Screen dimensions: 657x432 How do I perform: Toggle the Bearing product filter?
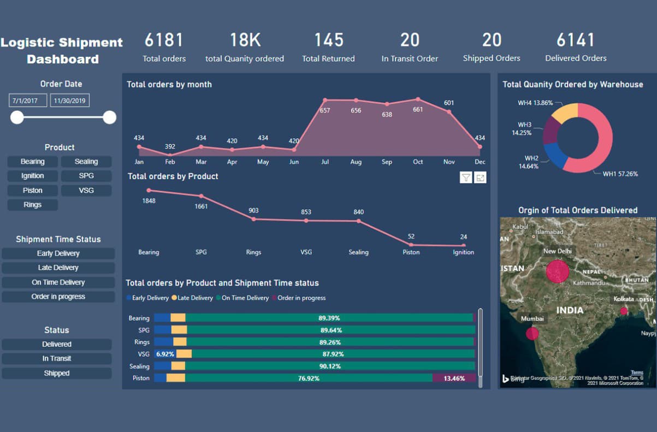click(x=33, y=162)
